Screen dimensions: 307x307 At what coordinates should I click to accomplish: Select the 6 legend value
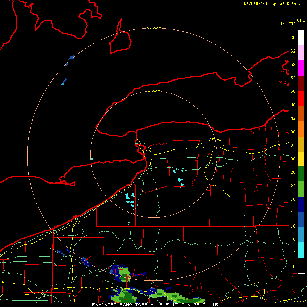[294, 239]
